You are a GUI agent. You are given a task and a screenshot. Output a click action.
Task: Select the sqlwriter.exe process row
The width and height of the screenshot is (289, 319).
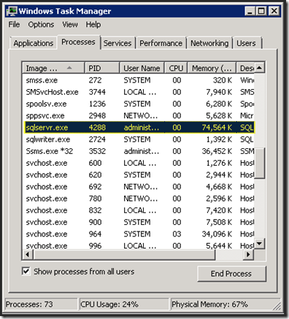pos(138,139)
